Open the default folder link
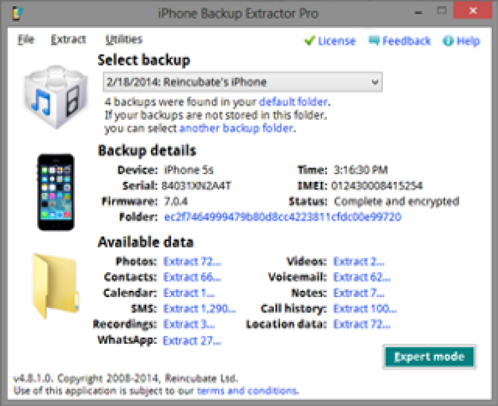Viewport: 498px width, 406px height. pyautogui.click(x=294, y=101)
